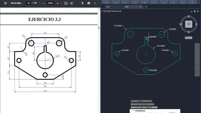Click the total page count 130
The height and width of the screenshot is (113, 201).
coord(35,3)
